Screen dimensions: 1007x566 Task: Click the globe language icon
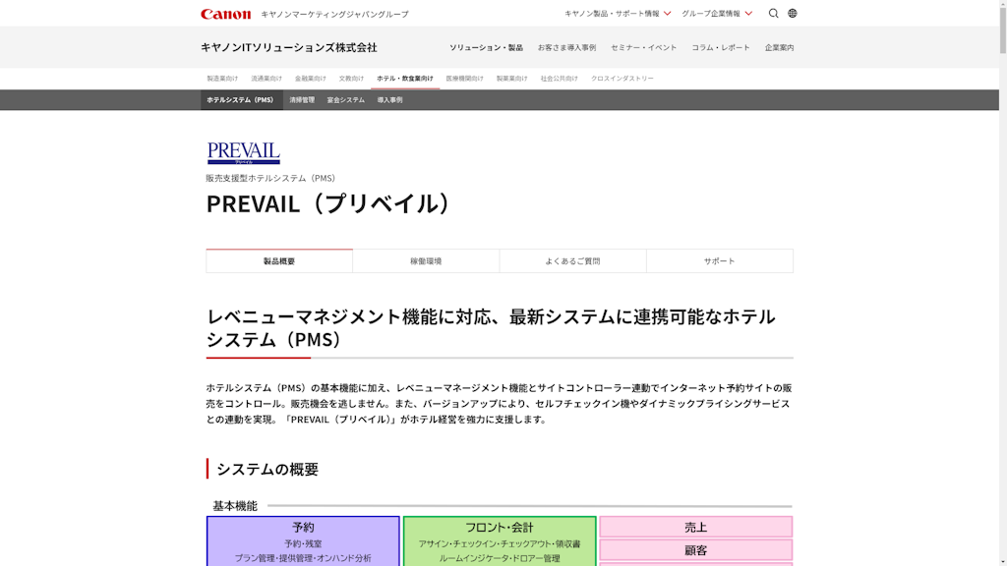click(793, 14)
